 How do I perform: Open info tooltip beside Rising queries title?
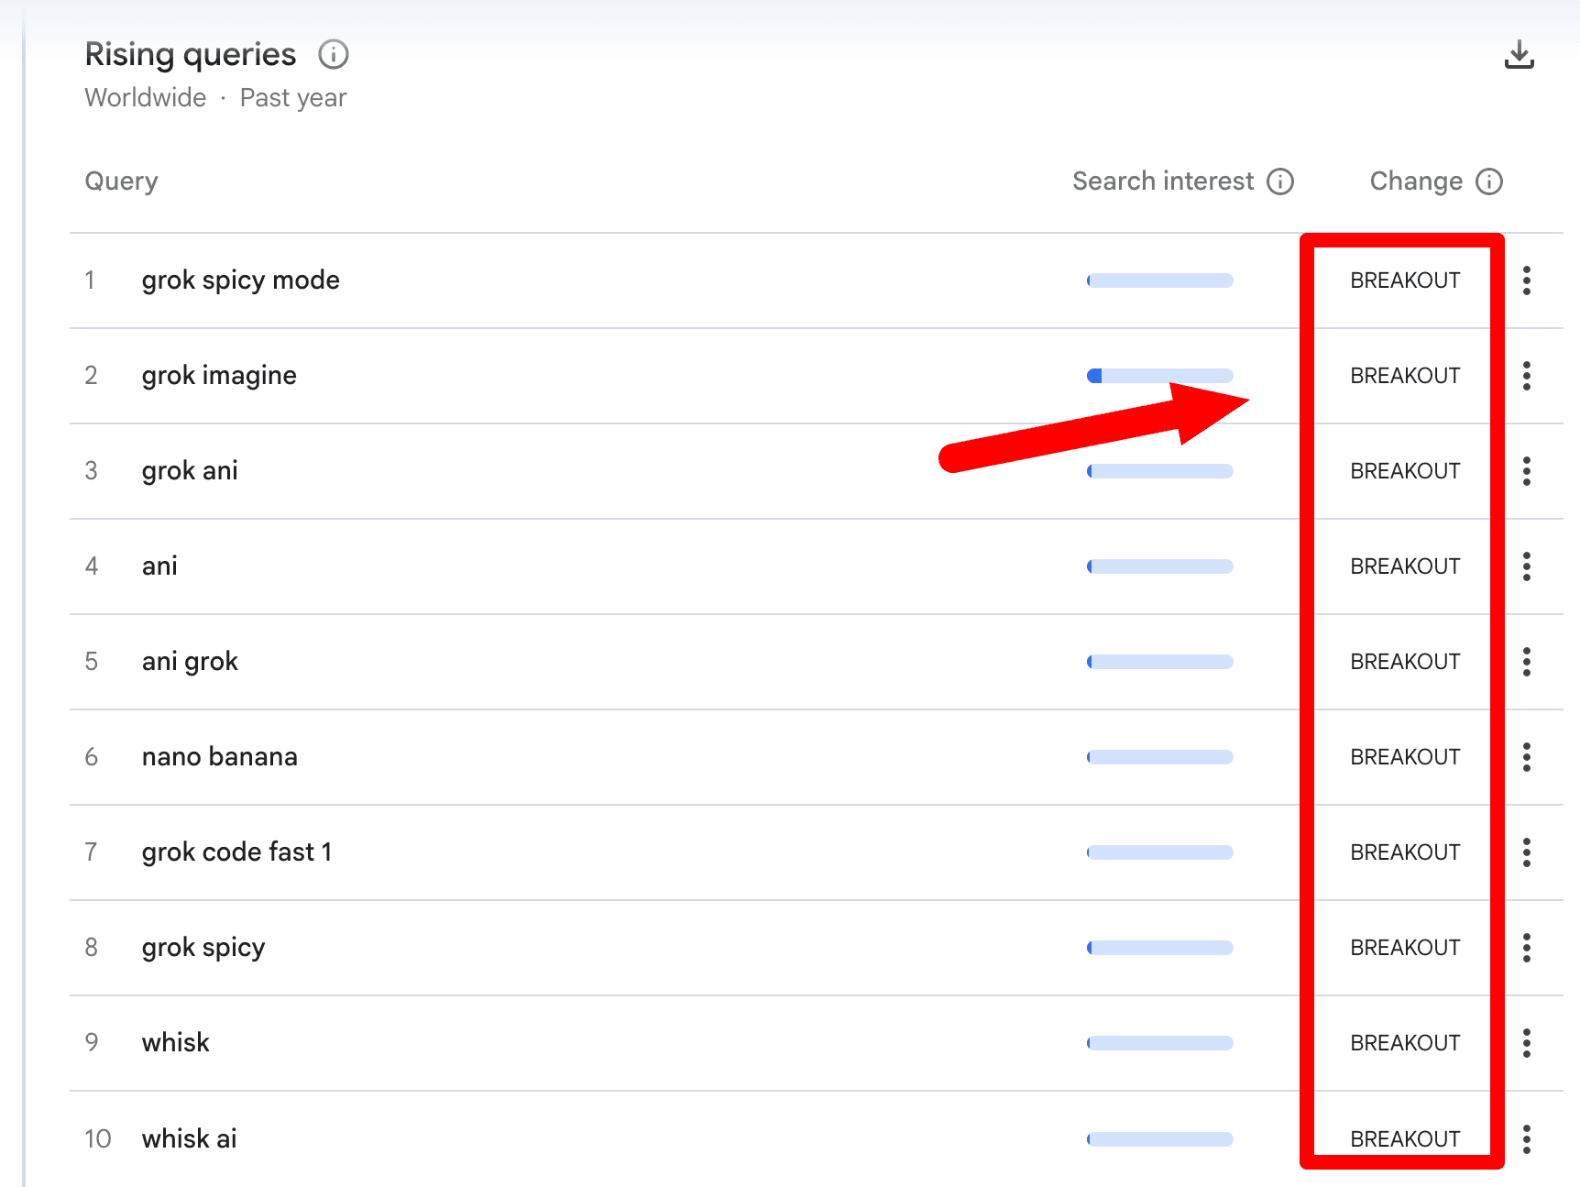tap(334, 55)
